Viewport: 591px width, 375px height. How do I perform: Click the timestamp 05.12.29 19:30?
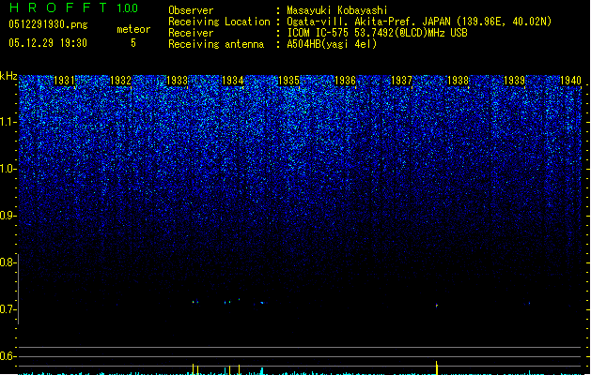click(x=48, y=43)
